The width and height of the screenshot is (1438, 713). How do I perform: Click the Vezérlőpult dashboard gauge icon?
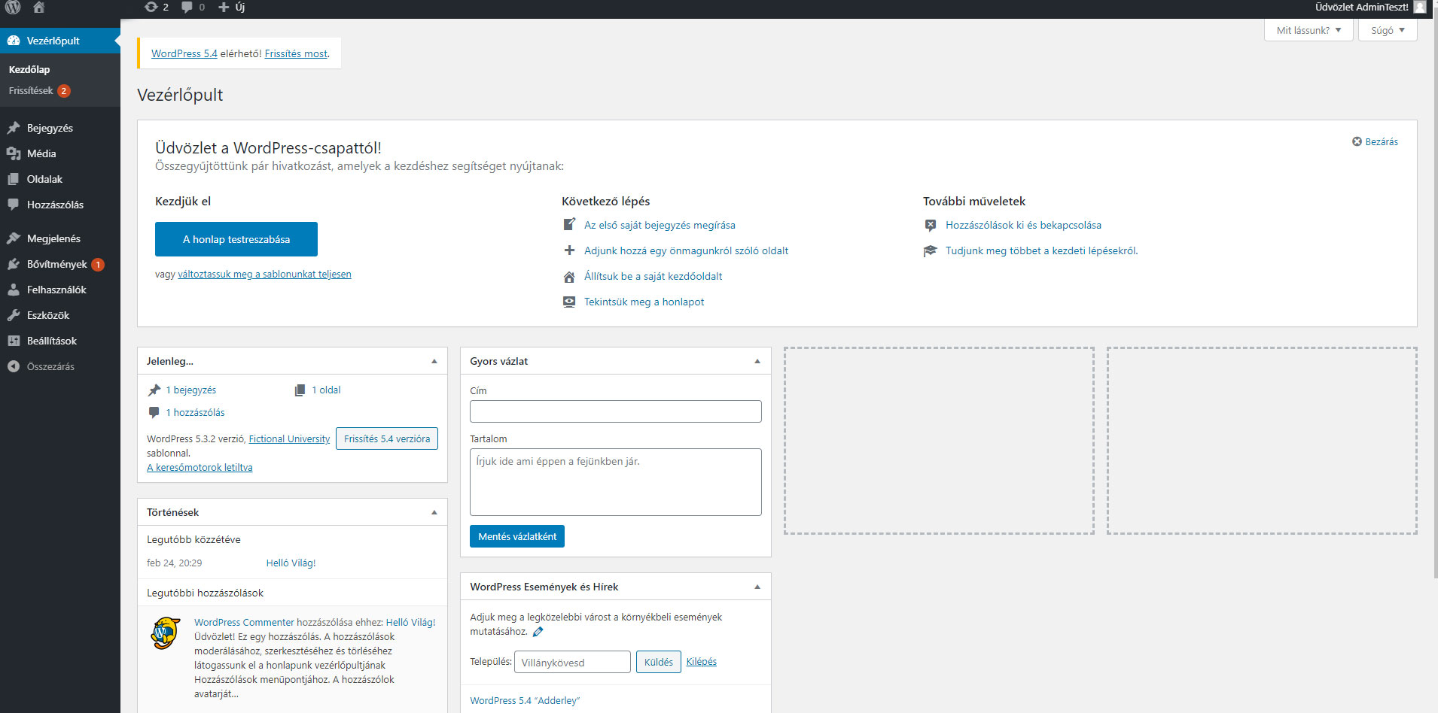(14, 41)
